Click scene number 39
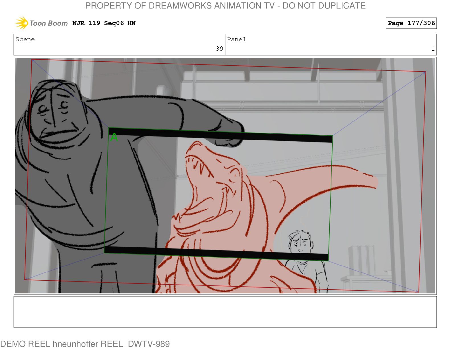This screenshot has width=451, height=348. [220, 49]
